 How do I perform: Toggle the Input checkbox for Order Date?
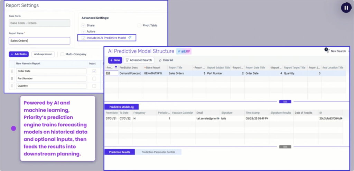94,71
